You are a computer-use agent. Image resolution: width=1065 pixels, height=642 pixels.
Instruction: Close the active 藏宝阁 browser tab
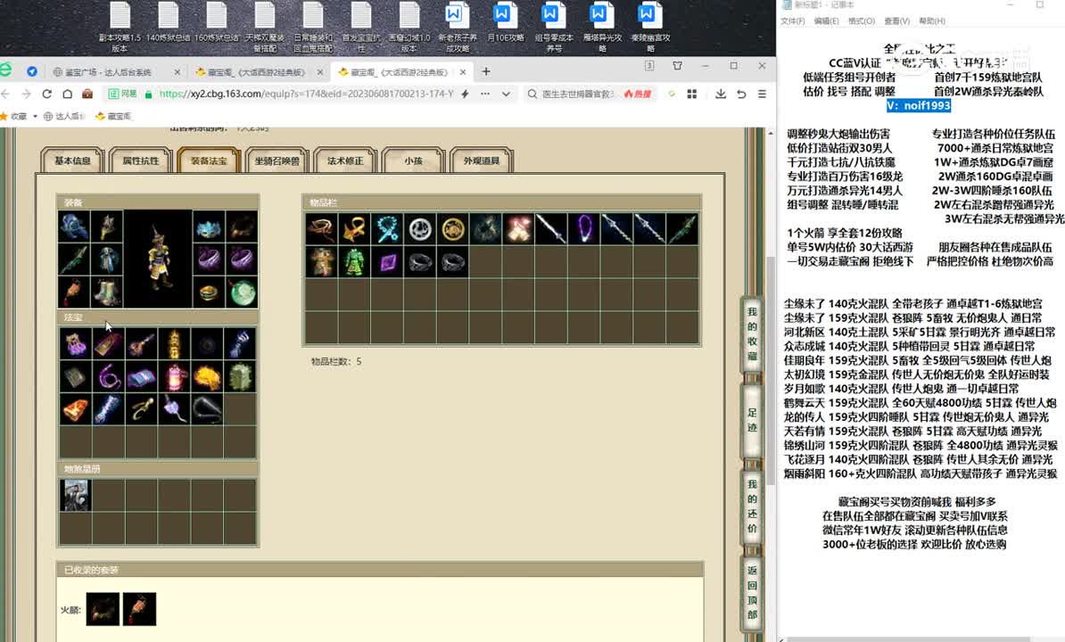463,71
